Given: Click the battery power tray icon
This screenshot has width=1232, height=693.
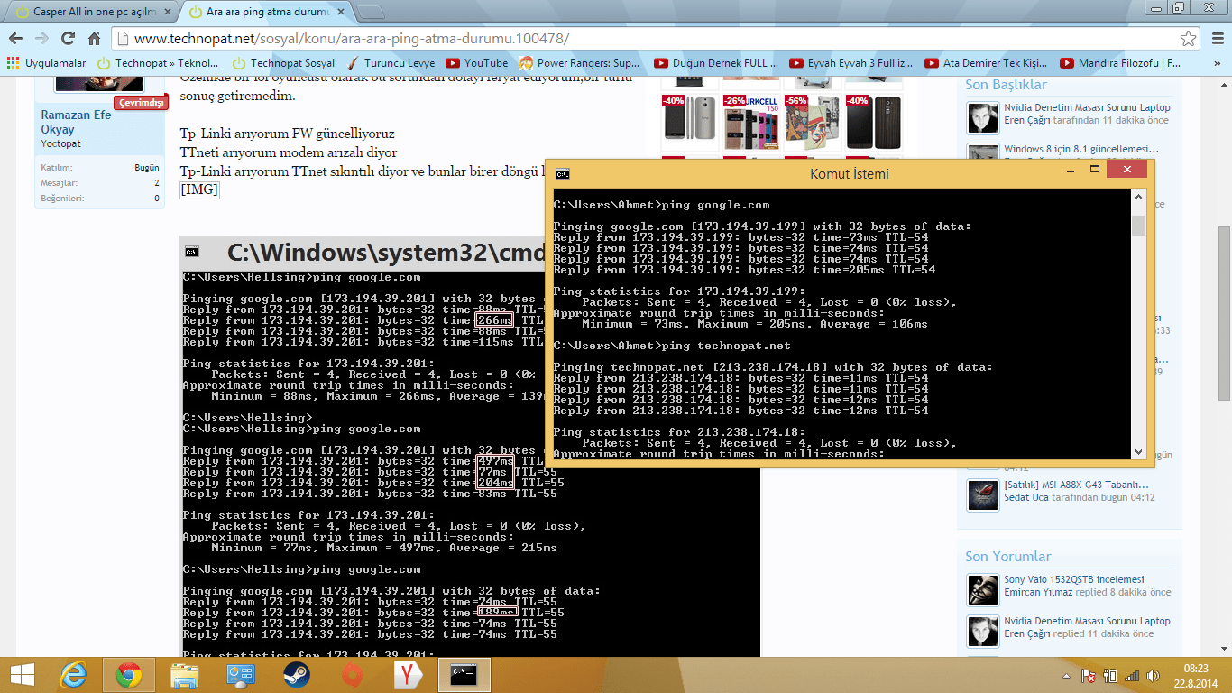Looking at the screenshot, I should point(1110,675).
